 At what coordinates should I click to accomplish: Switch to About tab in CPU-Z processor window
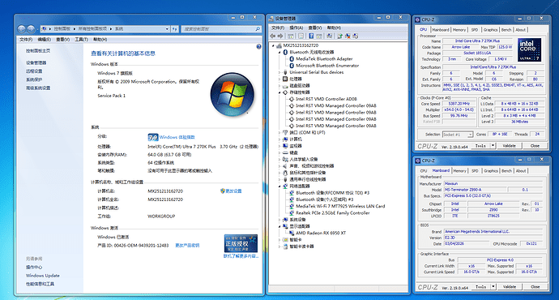coord(520,30)
